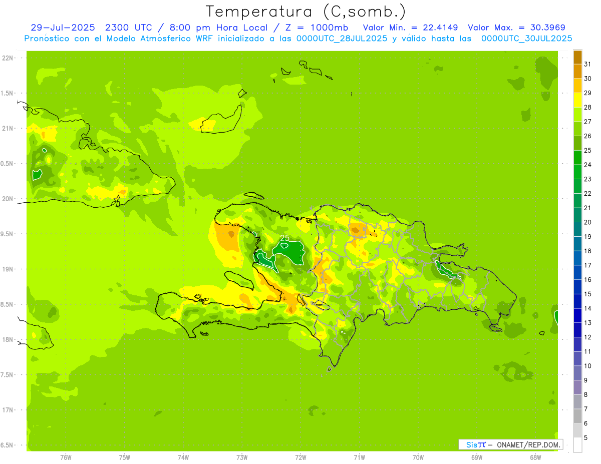The height and width of the screenshot is (464, 601).
Task: Click the 'Valor Min. = 22.4149' text
Action: (x=410, y=28)
